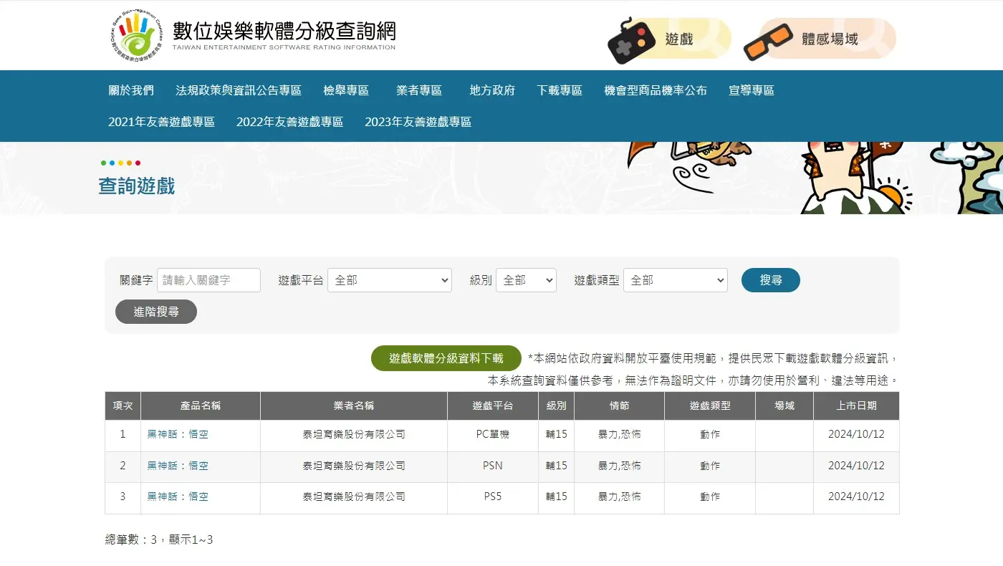Click the 場域 column header
The height and width of the screenshot is (566, 1003).
point(784,406)
